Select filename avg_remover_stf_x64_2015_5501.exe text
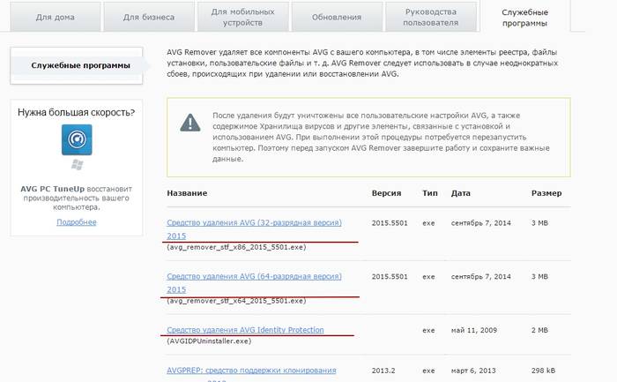The width and height of the screenshot is (617, 382). tap(236, 301)
